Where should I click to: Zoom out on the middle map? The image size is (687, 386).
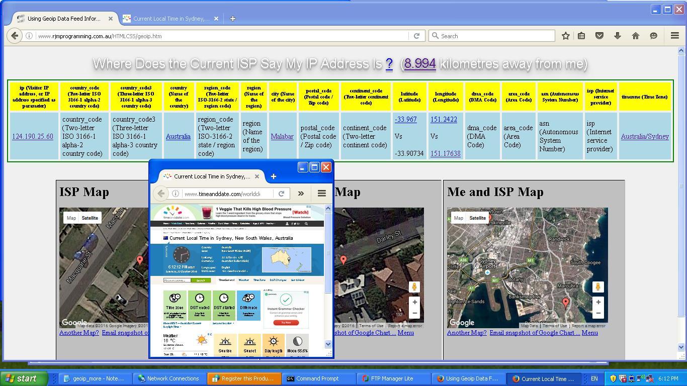tap(414, 313)
